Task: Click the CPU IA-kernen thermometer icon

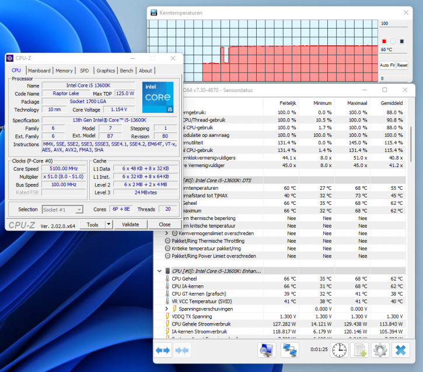Action: click(167, 286)
